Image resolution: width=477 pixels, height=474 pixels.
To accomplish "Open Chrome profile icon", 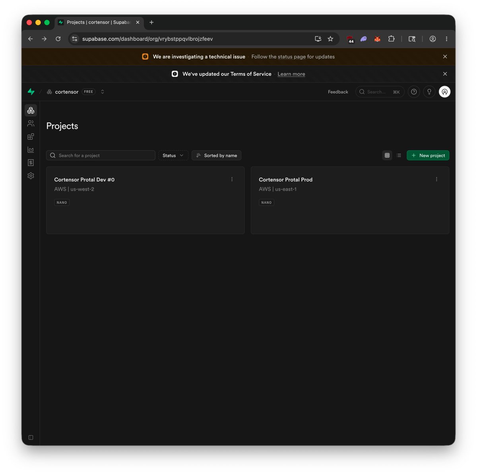I will (432, 39).
